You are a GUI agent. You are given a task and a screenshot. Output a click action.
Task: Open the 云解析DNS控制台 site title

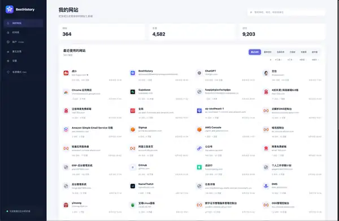coord(282,109)
